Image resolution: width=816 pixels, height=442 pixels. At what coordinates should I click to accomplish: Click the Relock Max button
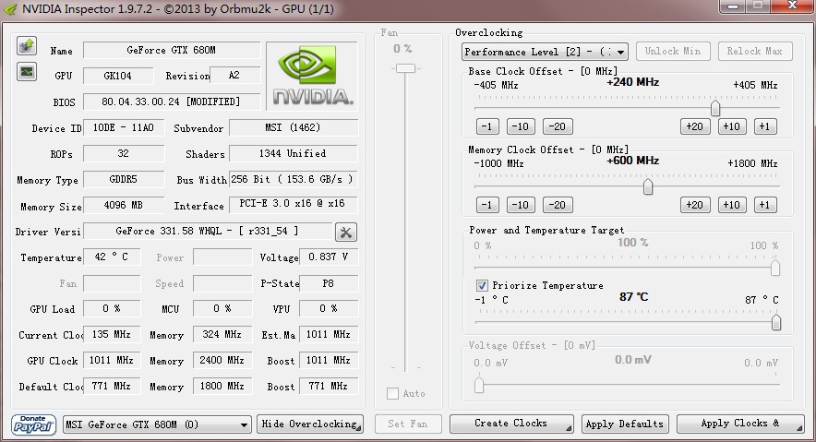pos(755,51)
